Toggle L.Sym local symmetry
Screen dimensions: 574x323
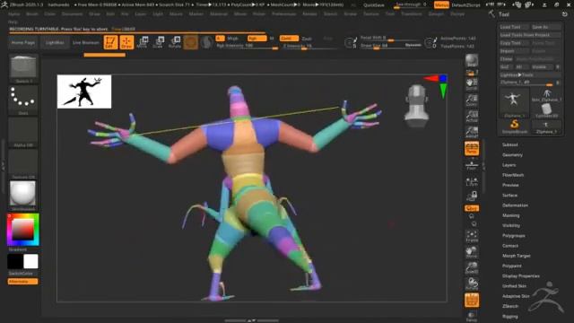pos(472,180)
